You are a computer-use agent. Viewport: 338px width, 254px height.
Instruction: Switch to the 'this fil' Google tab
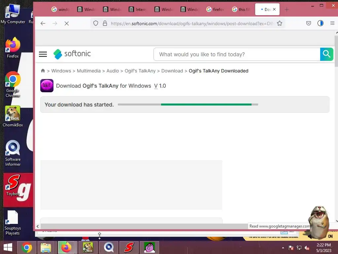[241, 9]
